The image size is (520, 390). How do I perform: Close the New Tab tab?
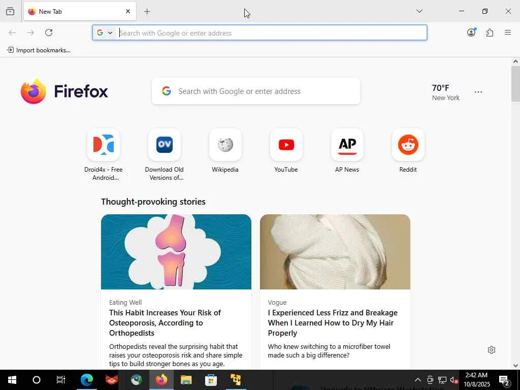(x=128, y=11)
